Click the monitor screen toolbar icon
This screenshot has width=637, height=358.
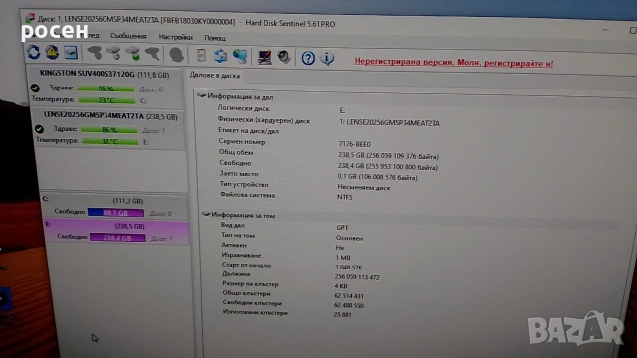[x=264, y=57]
